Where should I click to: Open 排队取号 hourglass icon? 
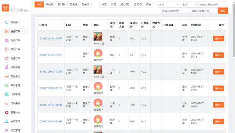coord(7,67)
